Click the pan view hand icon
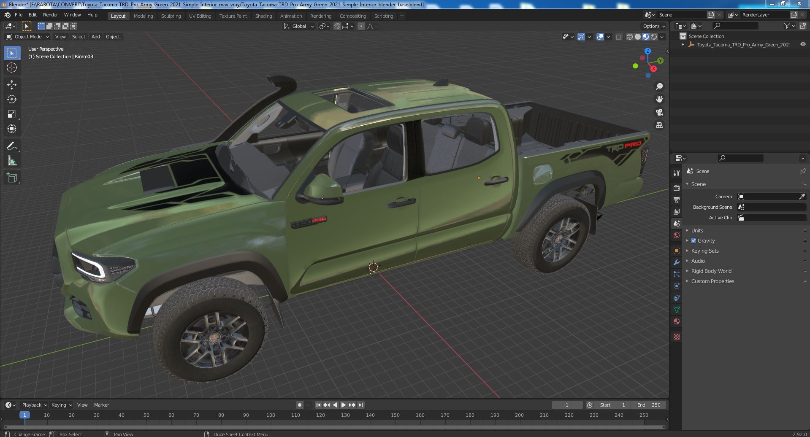This screenshot has height=437, width=810. (x=659, y=99)
